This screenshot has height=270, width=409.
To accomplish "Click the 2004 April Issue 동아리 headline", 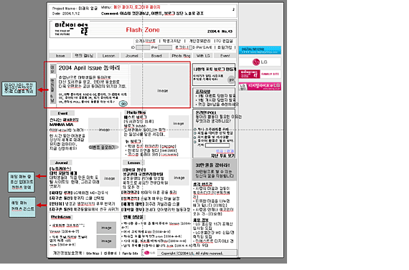I will [x=89, y=68].
